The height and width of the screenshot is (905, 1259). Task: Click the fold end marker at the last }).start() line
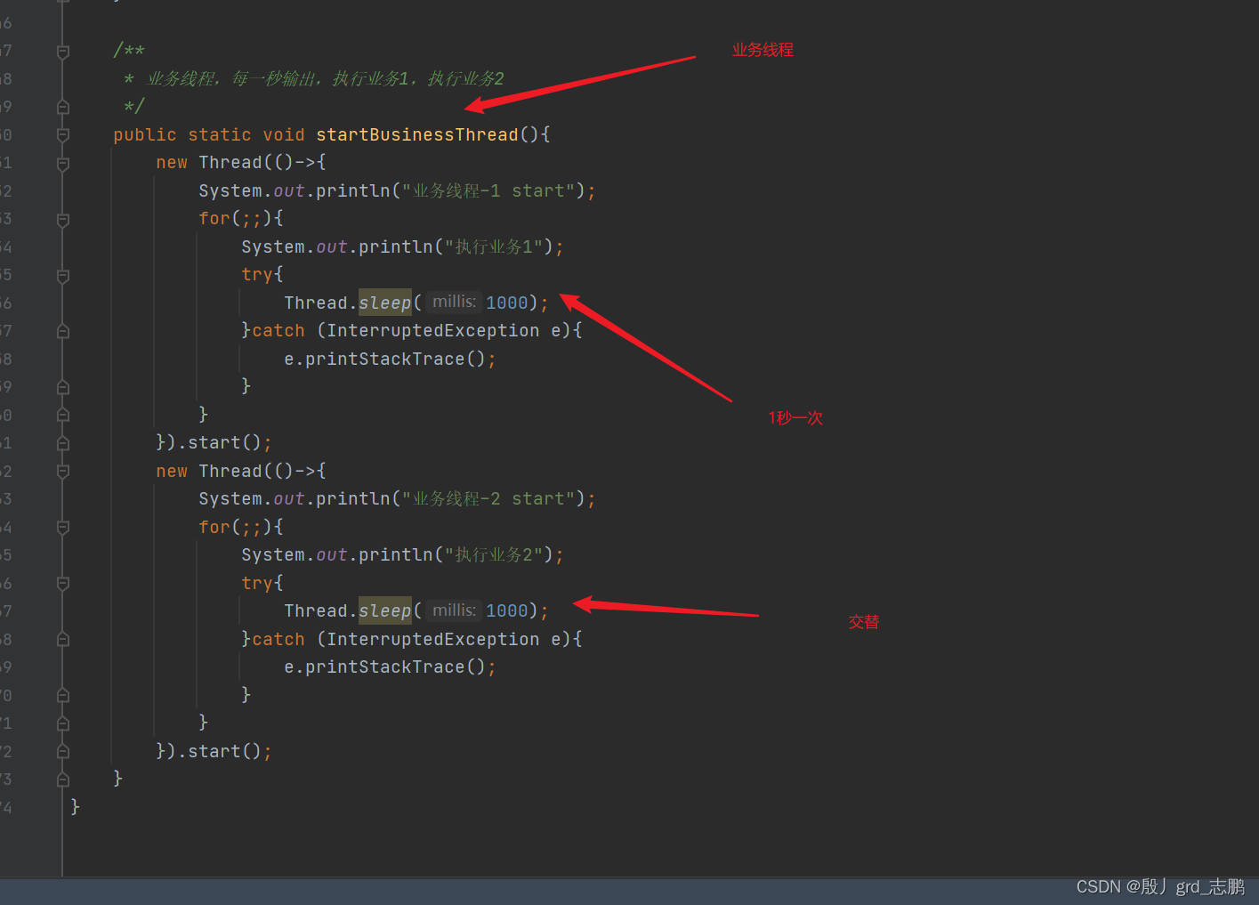(63, 752)
